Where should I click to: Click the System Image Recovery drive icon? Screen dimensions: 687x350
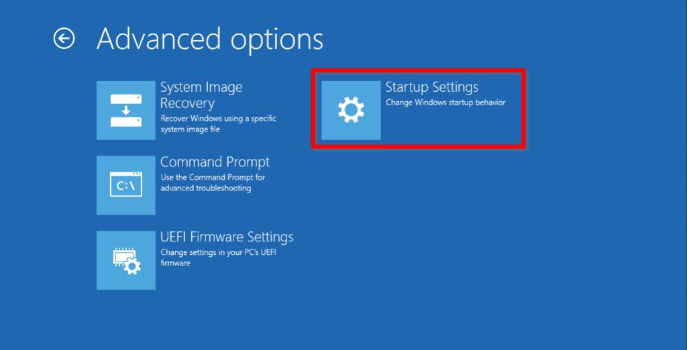tap(126, 111)
